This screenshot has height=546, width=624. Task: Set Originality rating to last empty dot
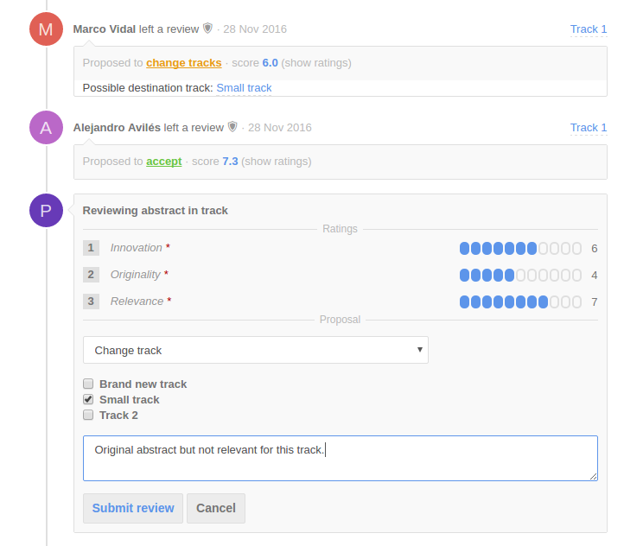tap(576, 276)
